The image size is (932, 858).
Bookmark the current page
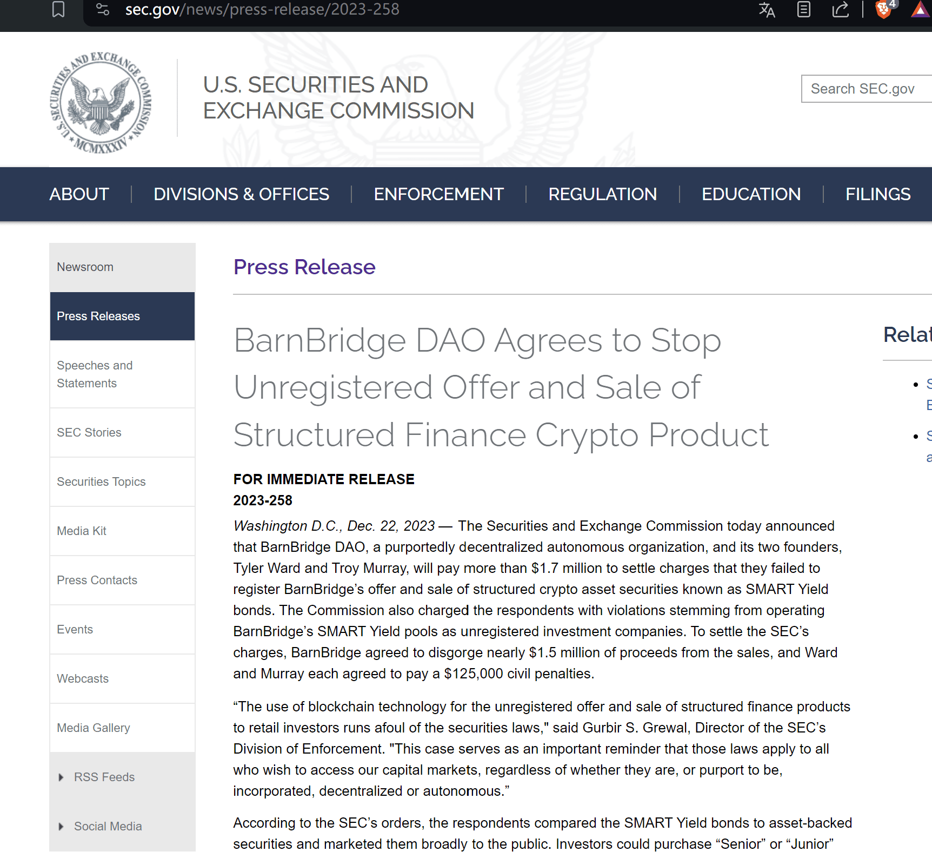click(58, 9)
